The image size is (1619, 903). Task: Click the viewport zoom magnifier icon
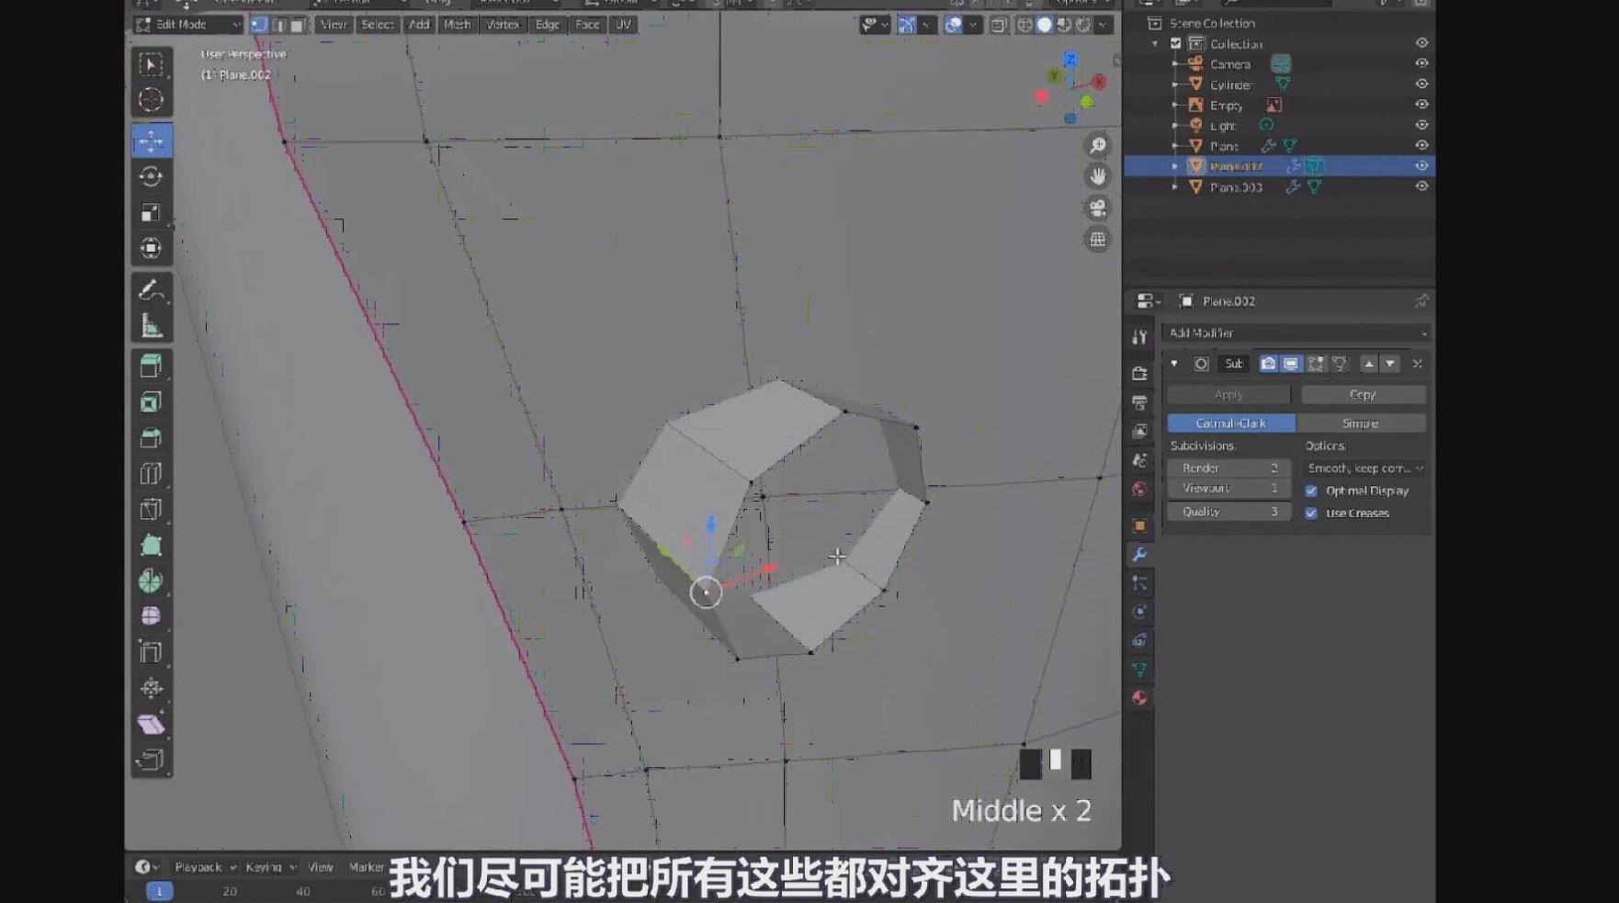[1097, 145]
